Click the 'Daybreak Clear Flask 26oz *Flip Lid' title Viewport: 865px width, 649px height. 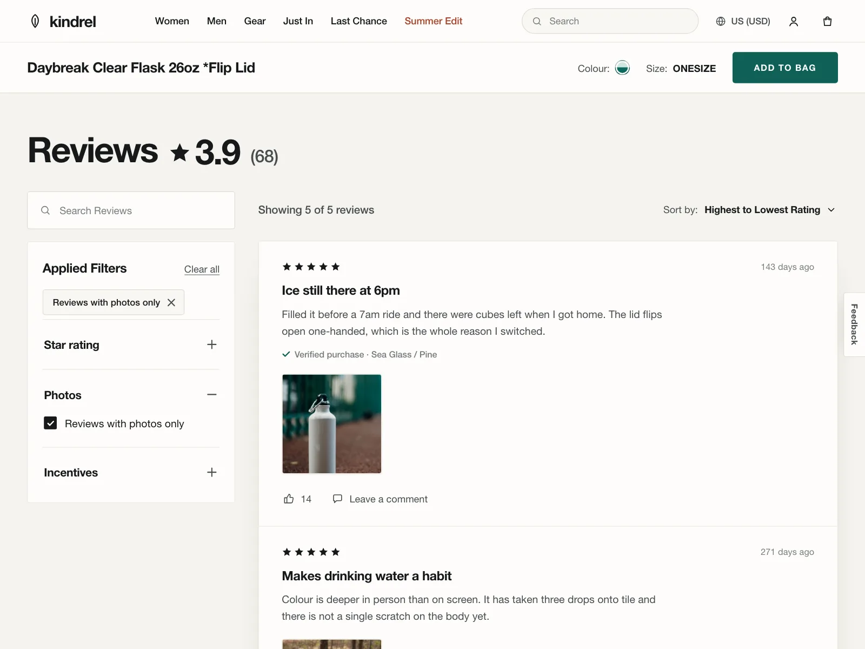pyautogui.click(x=141, y=68)
